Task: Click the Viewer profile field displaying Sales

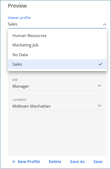Action: pyautogui.click(x=57, y=24)
